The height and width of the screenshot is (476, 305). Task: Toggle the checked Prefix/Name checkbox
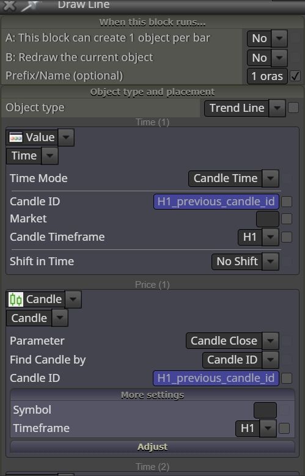tap(295, 76)
